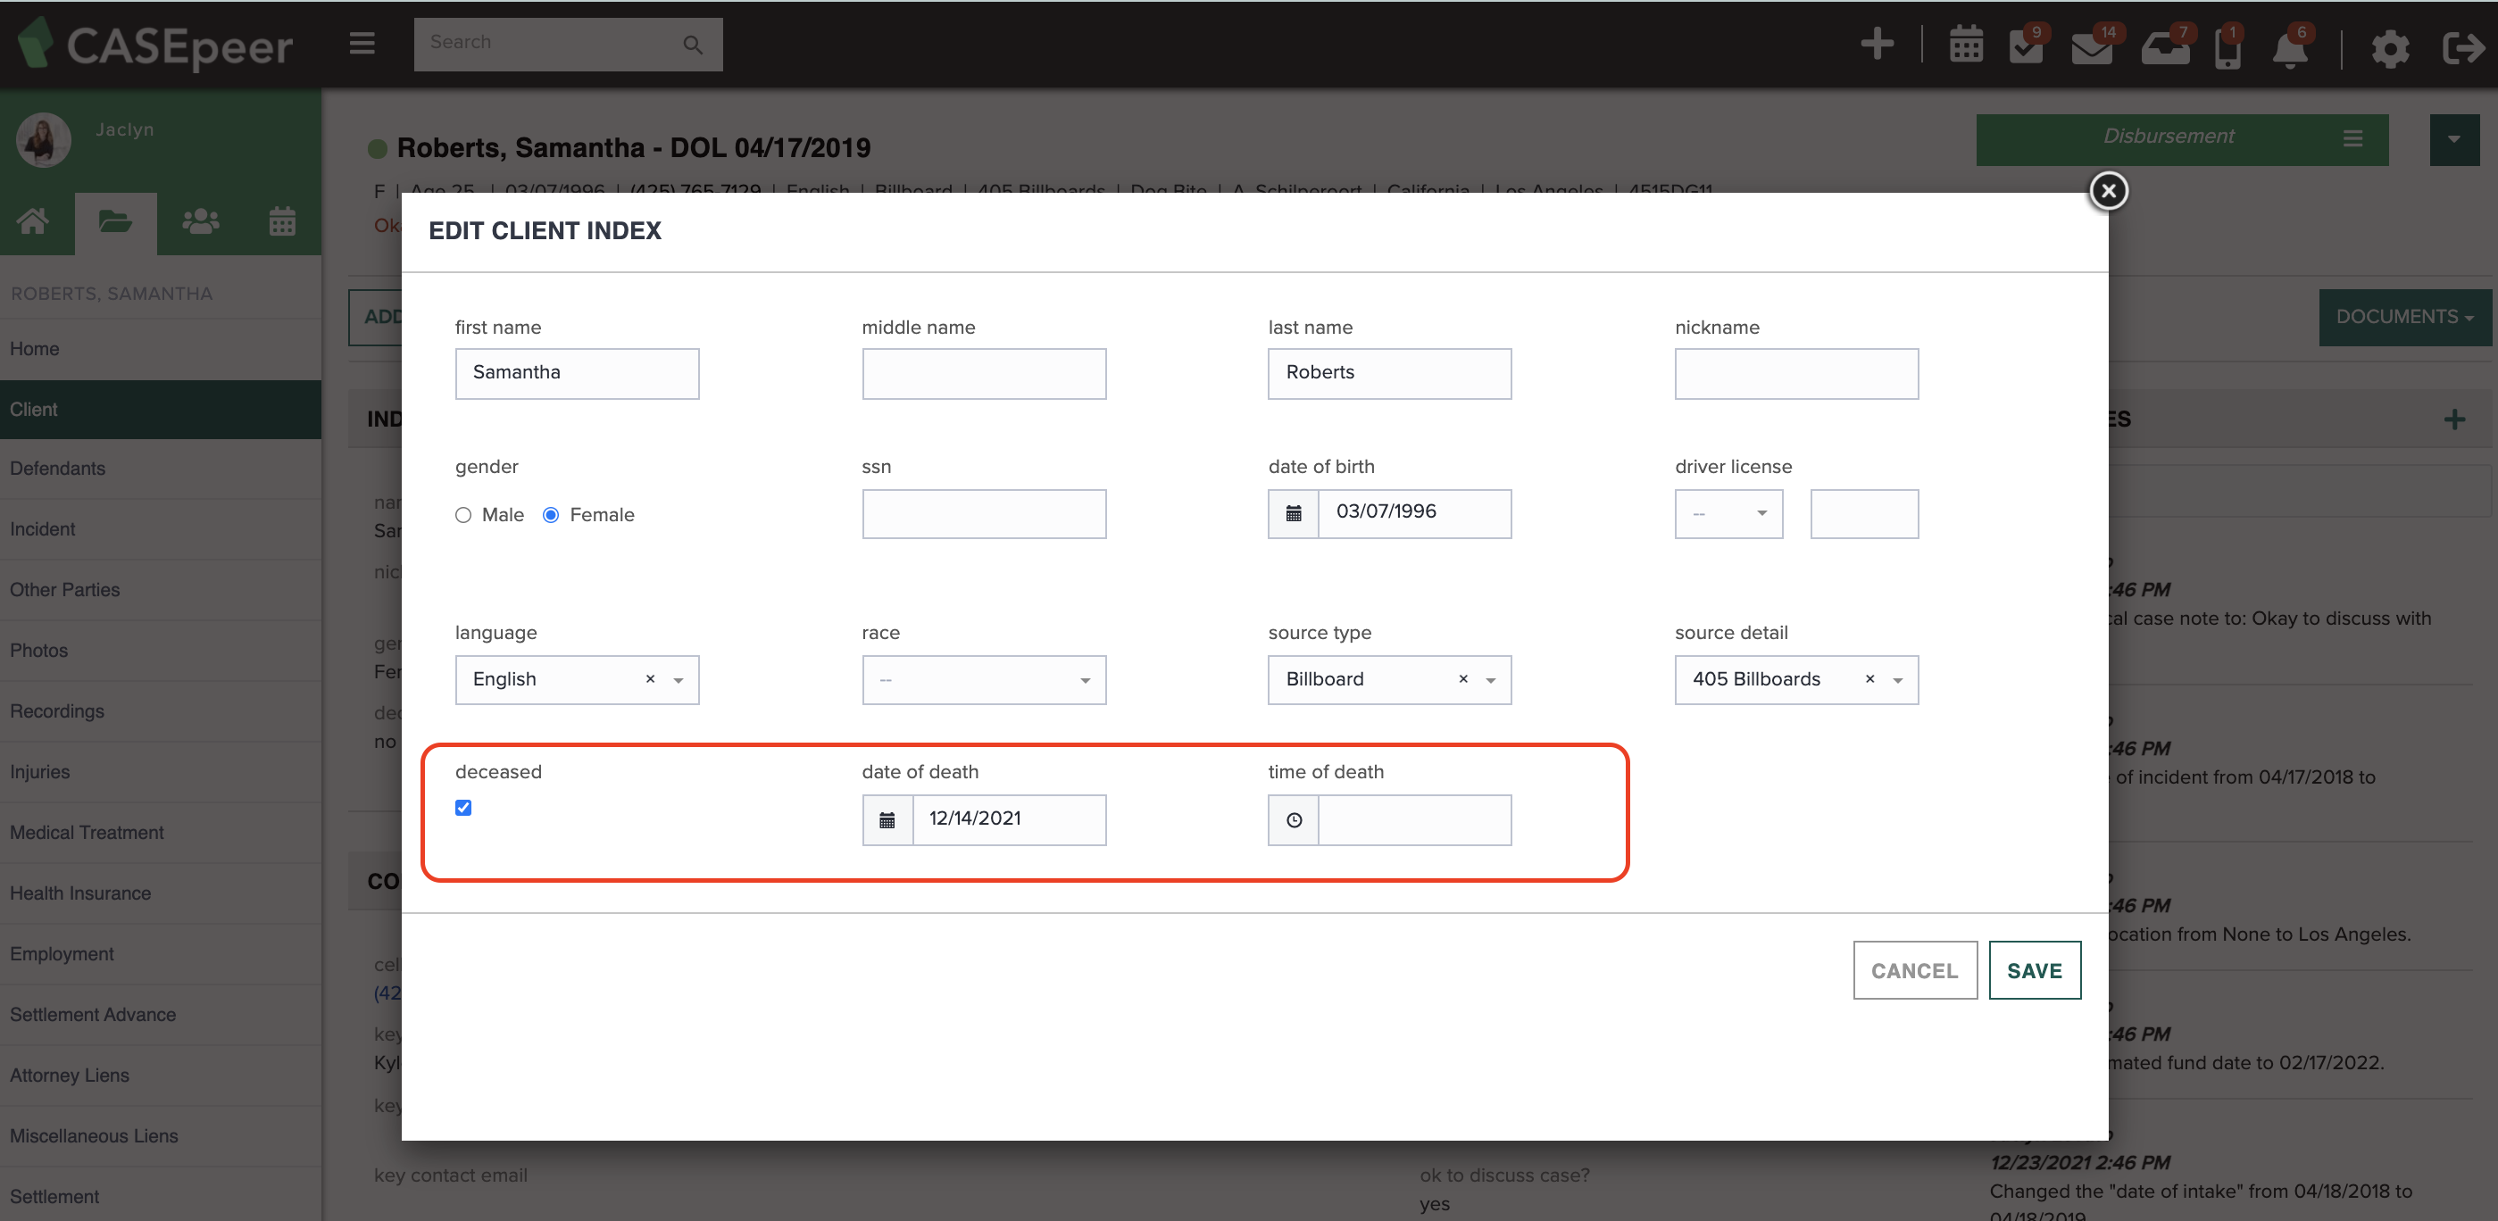This screenshot has width=2498, height=1221.
Task: Select the home icon in left sidebar
Action: [32, 221]
